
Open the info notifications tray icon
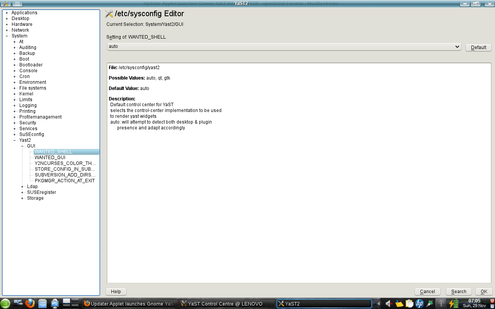pos(441,304)
